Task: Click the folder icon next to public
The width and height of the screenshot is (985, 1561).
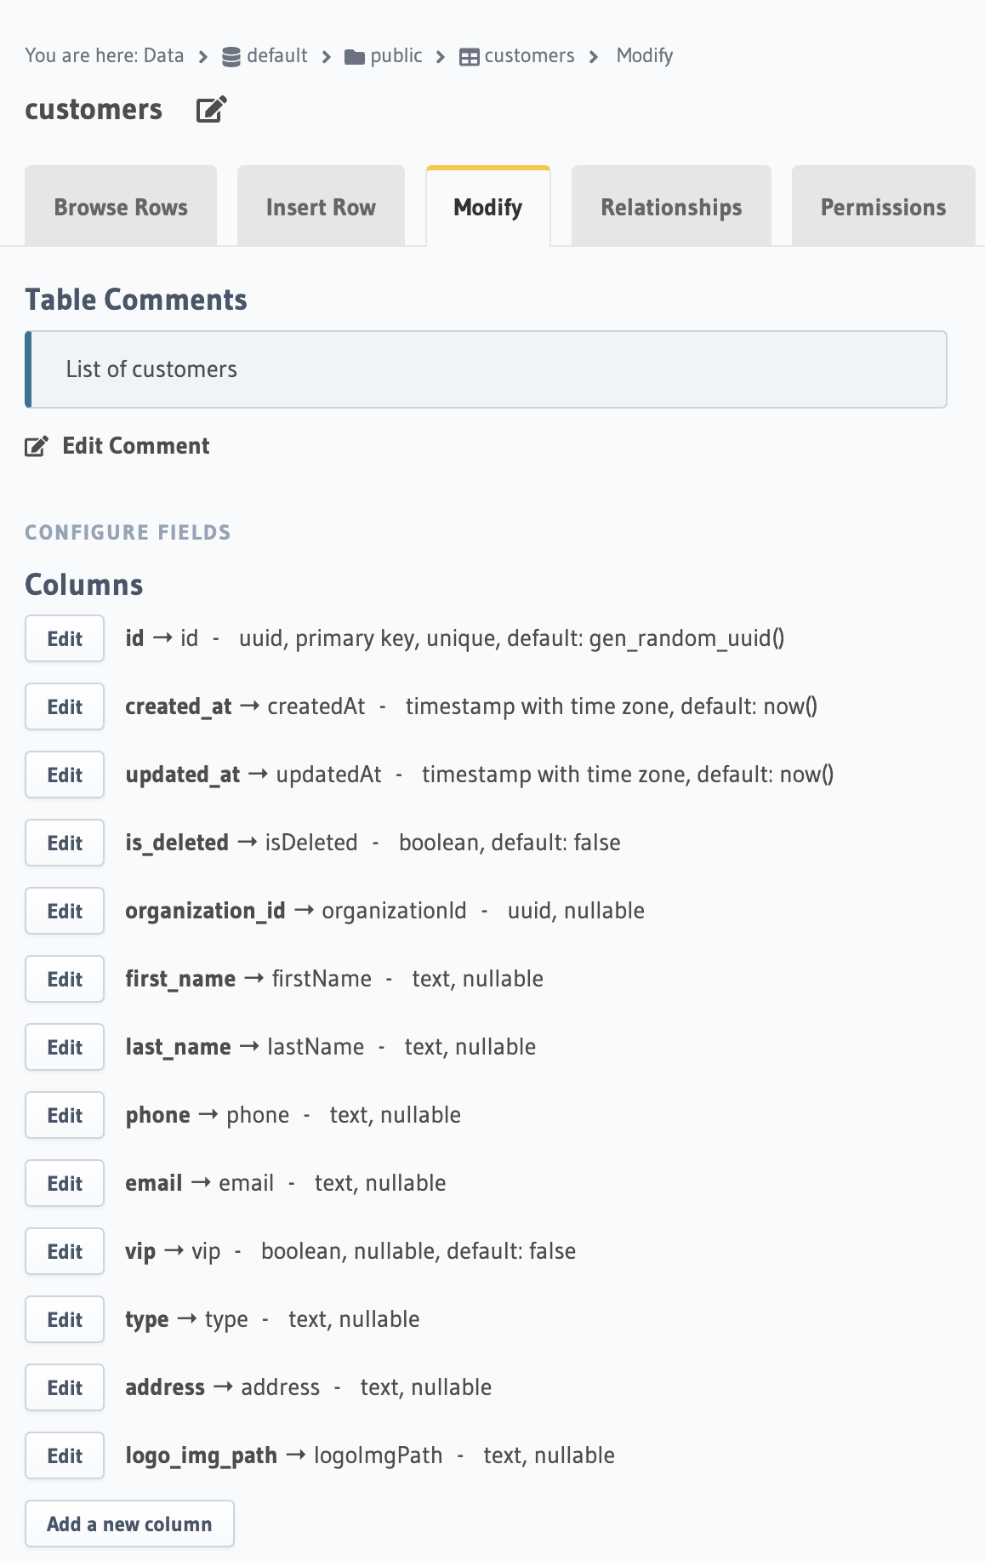Action: (x=355, y=57)
